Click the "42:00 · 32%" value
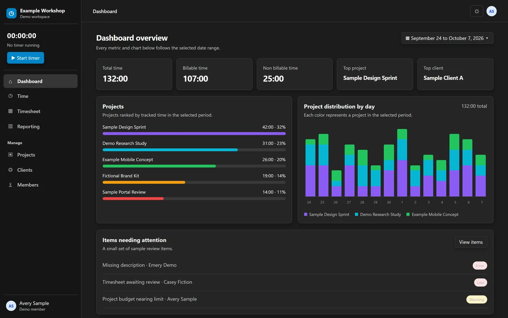The image size is (508, 318). [x=274, y=127]
